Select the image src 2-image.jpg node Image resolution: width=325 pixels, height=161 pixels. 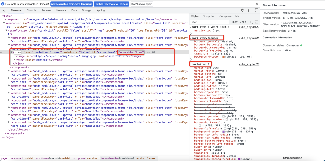78,56
